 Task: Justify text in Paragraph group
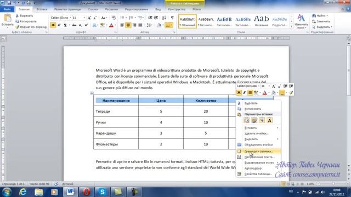point(140,25)
